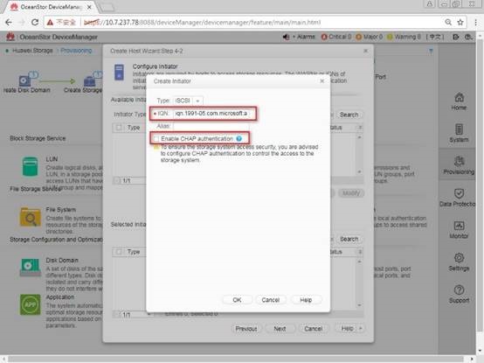Screen dimensions: 484x363
Task: Click the Disk Domain icon
Action: (30, 267)
